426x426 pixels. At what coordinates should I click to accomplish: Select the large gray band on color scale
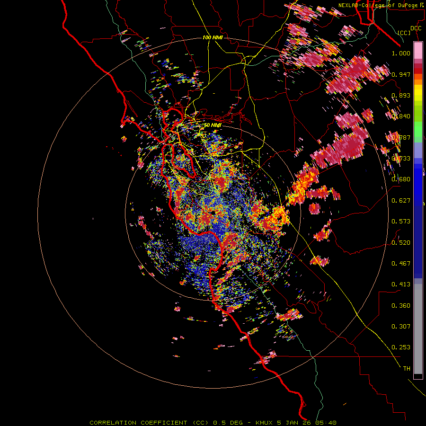tap(418, 329)
